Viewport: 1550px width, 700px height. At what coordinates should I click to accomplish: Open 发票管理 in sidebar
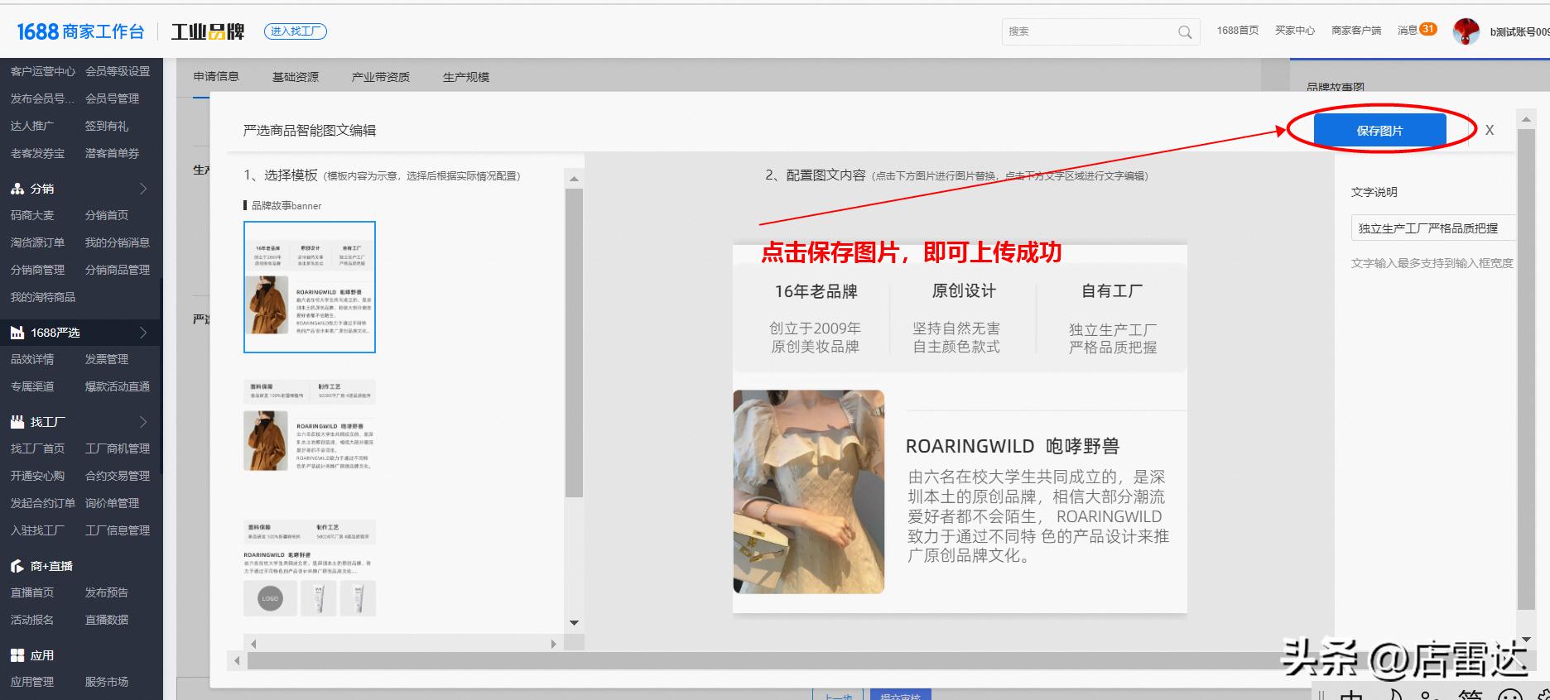(107, 359)
